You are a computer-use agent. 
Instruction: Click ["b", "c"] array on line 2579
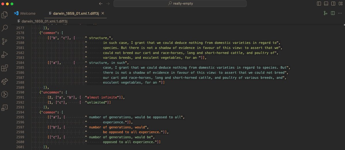click(x=59, y=38)
